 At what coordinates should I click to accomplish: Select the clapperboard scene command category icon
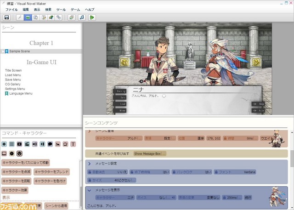(27, 144)
